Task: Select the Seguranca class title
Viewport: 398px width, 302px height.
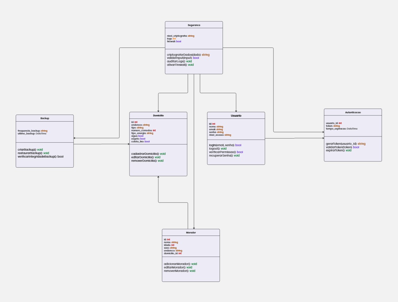Action: click(x=194, y=25)
